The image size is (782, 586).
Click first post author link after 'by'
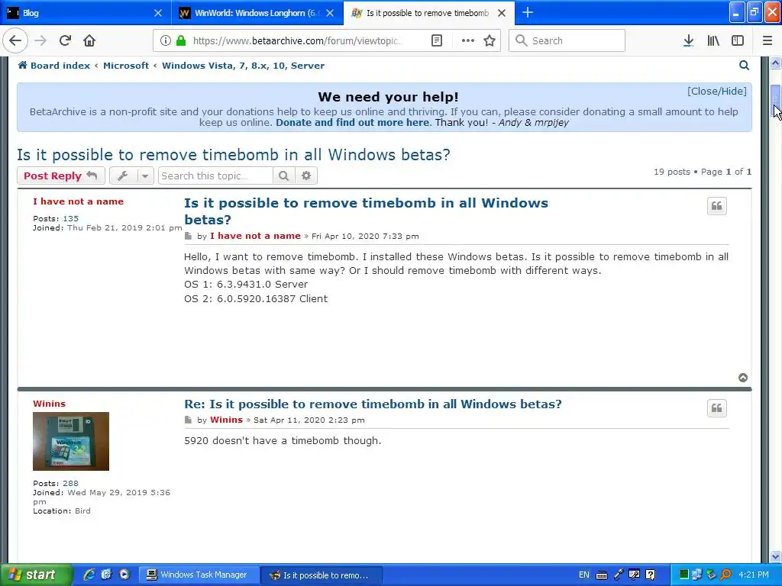(x=255, y=236)
